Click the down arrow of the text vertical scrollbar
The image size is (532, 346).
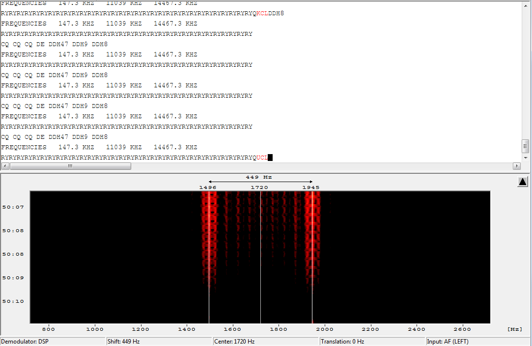525,158
